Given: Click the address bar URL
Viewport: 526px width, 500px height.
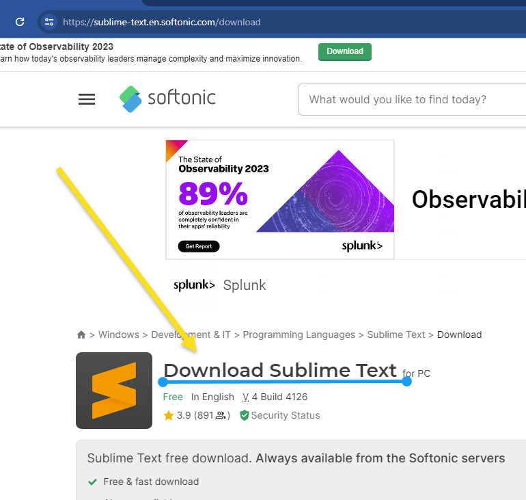Looking at the screenshot, I should pos(162,22).
